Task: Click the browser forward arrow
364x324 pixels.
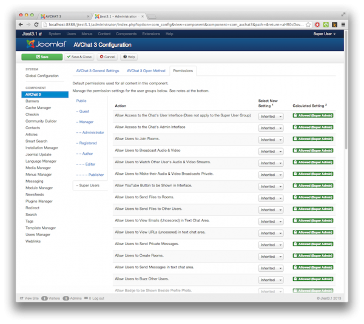Action: pos(29,25)
